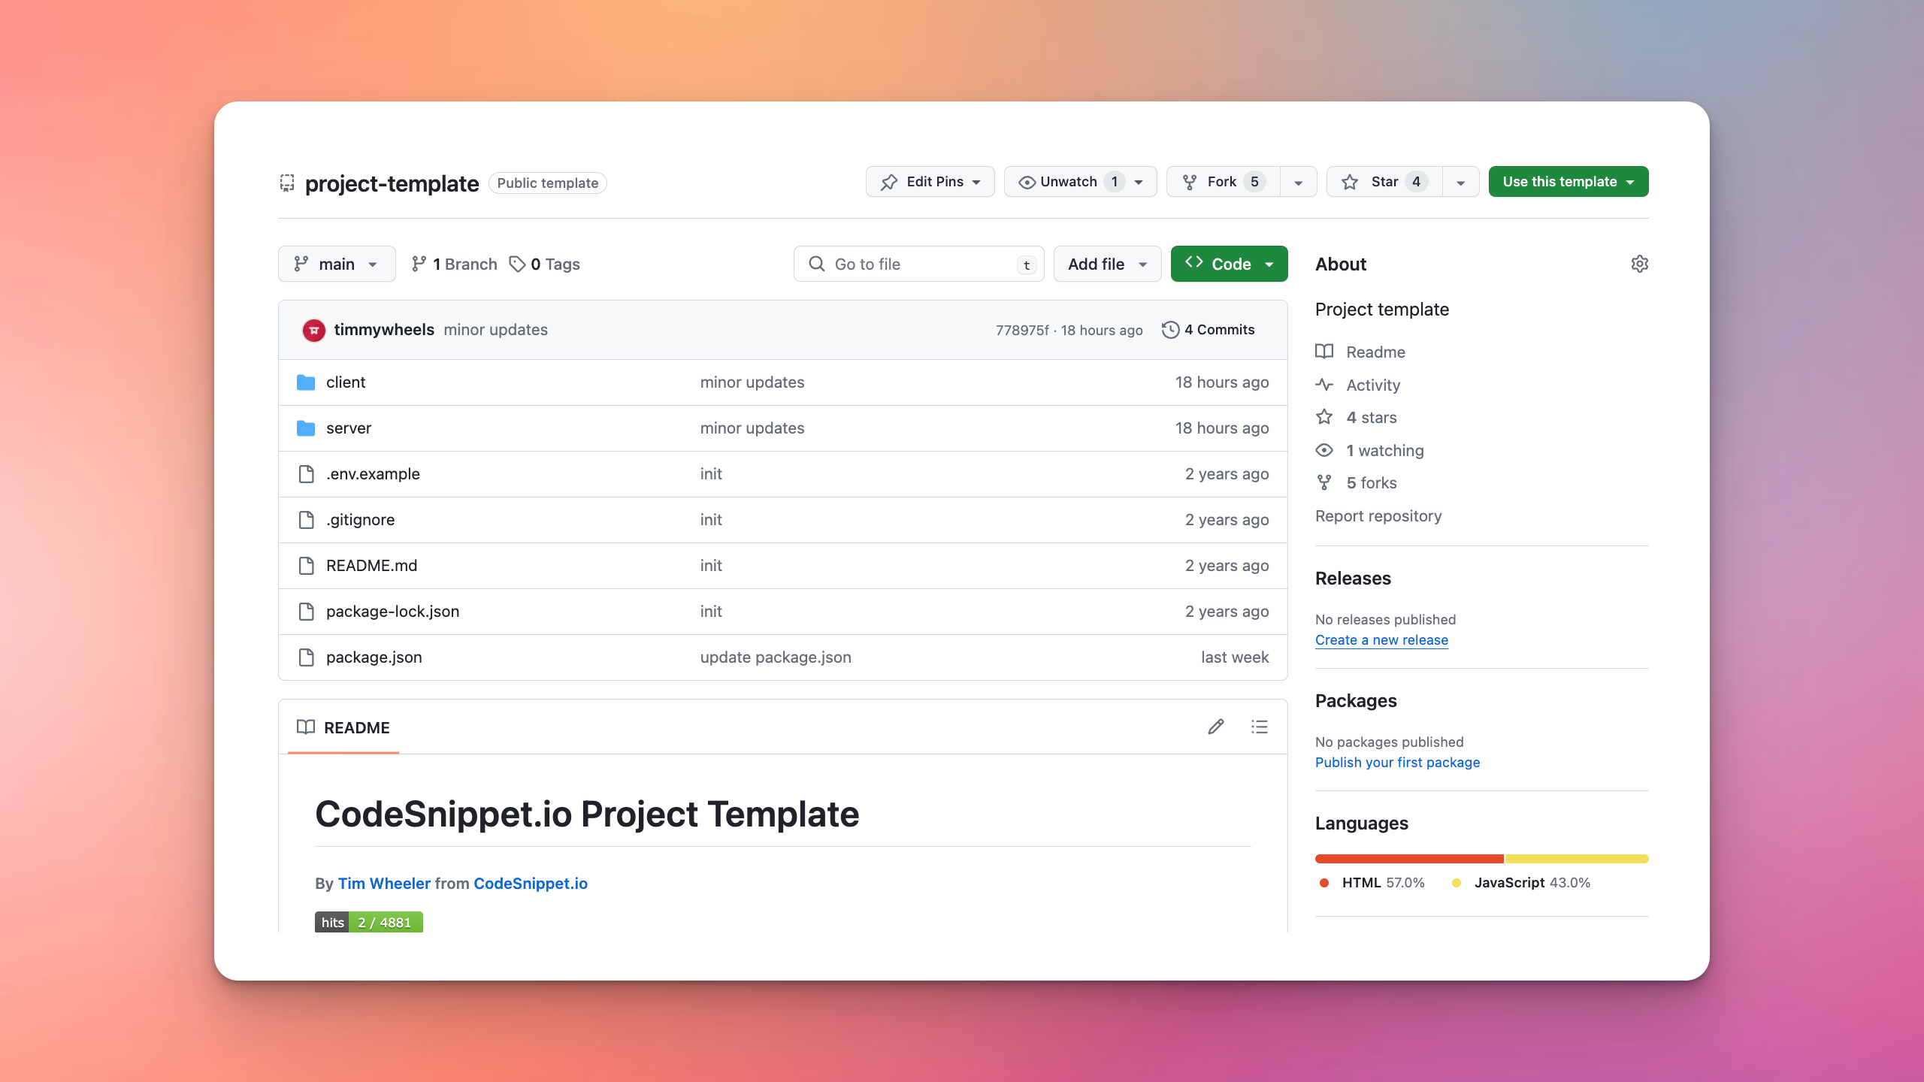Image resolution: width=1924 pixels, height=1082 pixels.
Task: Toggle repository watching via Unwatch button
Action: click(1070, 181)
